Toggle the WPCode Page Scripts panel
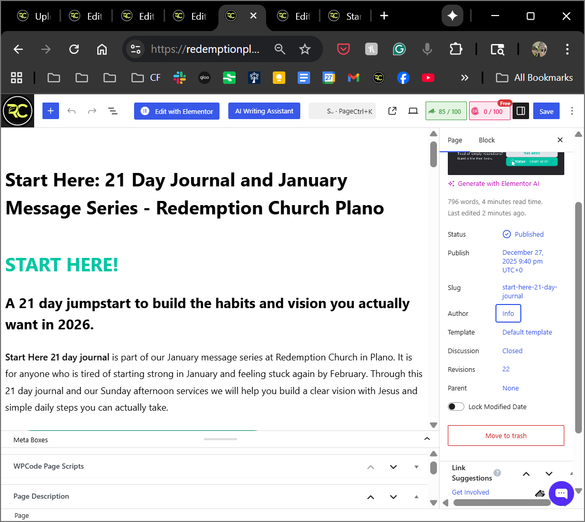 [x=416, y=467]
